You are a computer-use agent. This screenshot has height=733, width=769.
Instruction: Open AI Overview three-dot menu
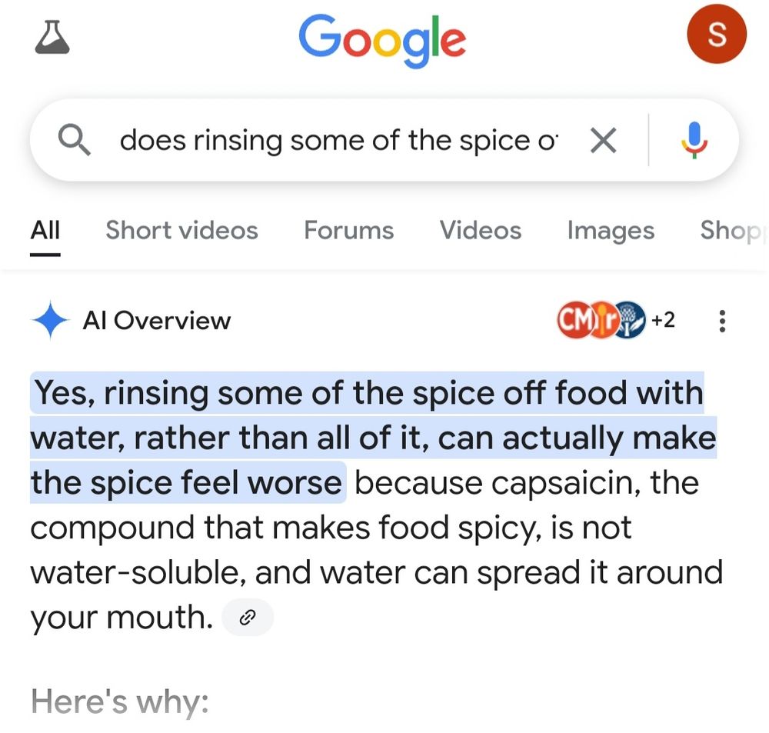(x=721, y=320)
